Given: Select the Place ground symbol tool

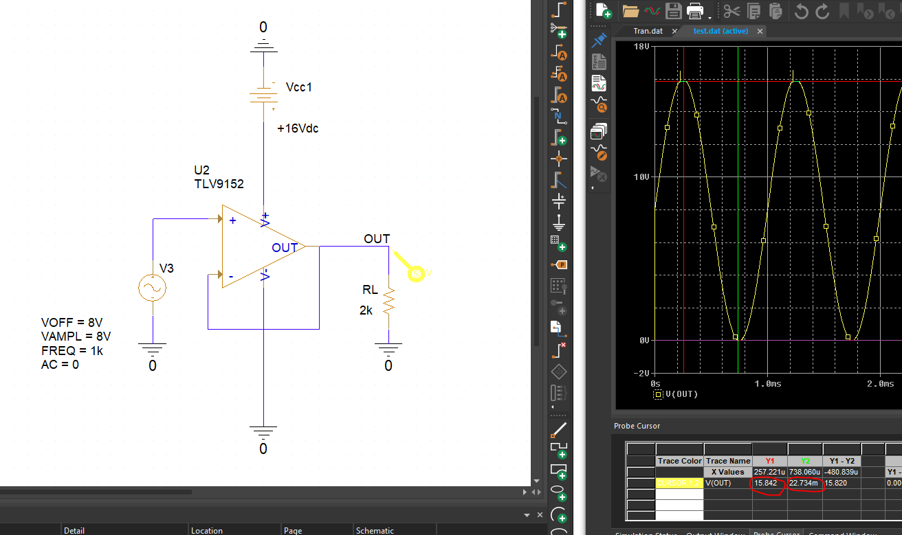Looking at the screenshot, I should coord(559,223).
